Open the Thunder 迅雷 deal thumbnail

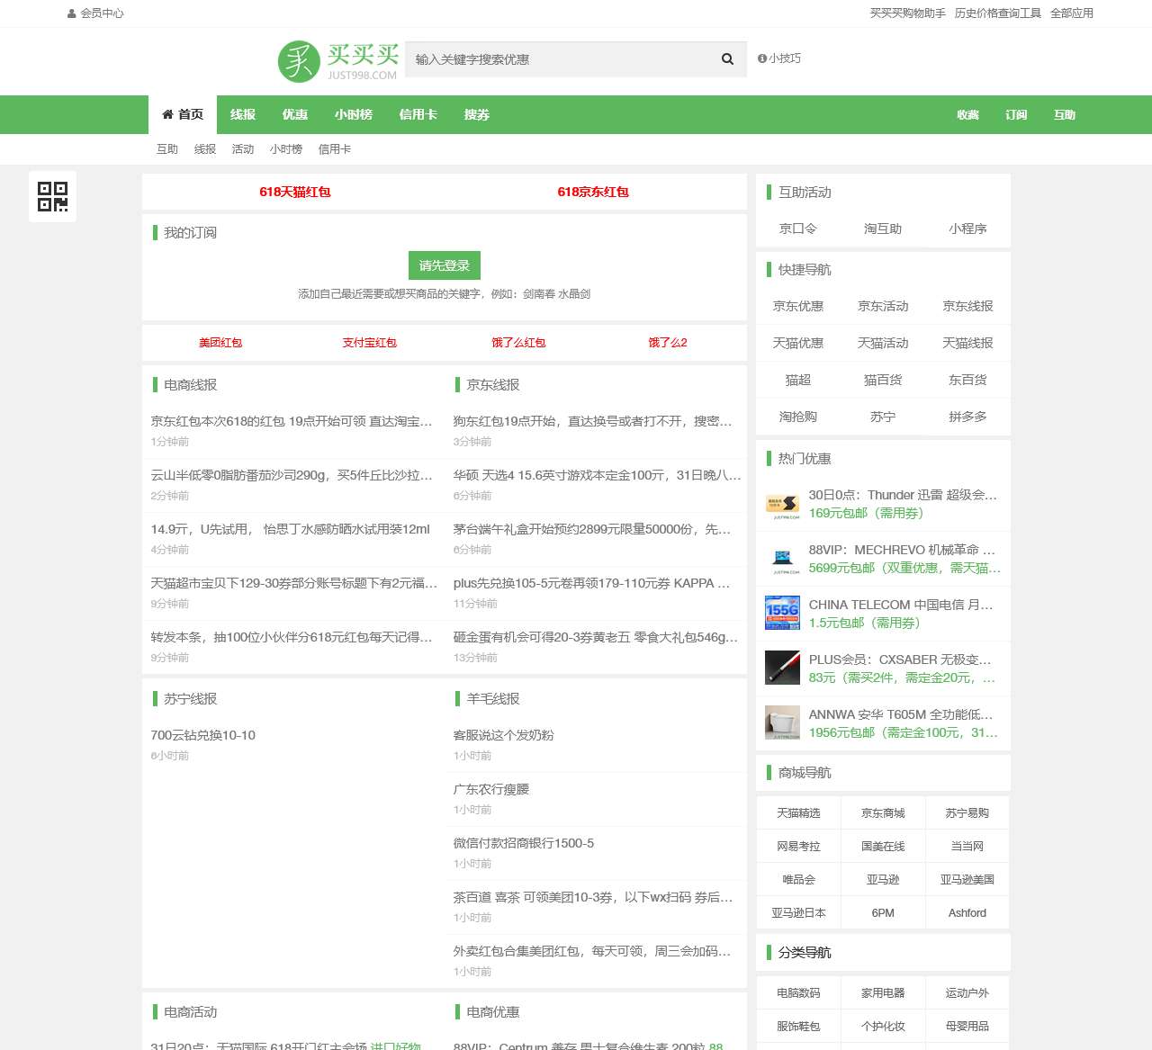(782, 504)
